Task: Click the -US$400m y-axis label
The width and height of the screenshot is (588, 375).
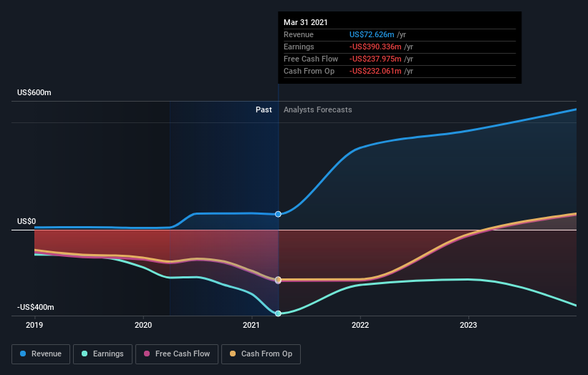Action: tap(35, 307)
